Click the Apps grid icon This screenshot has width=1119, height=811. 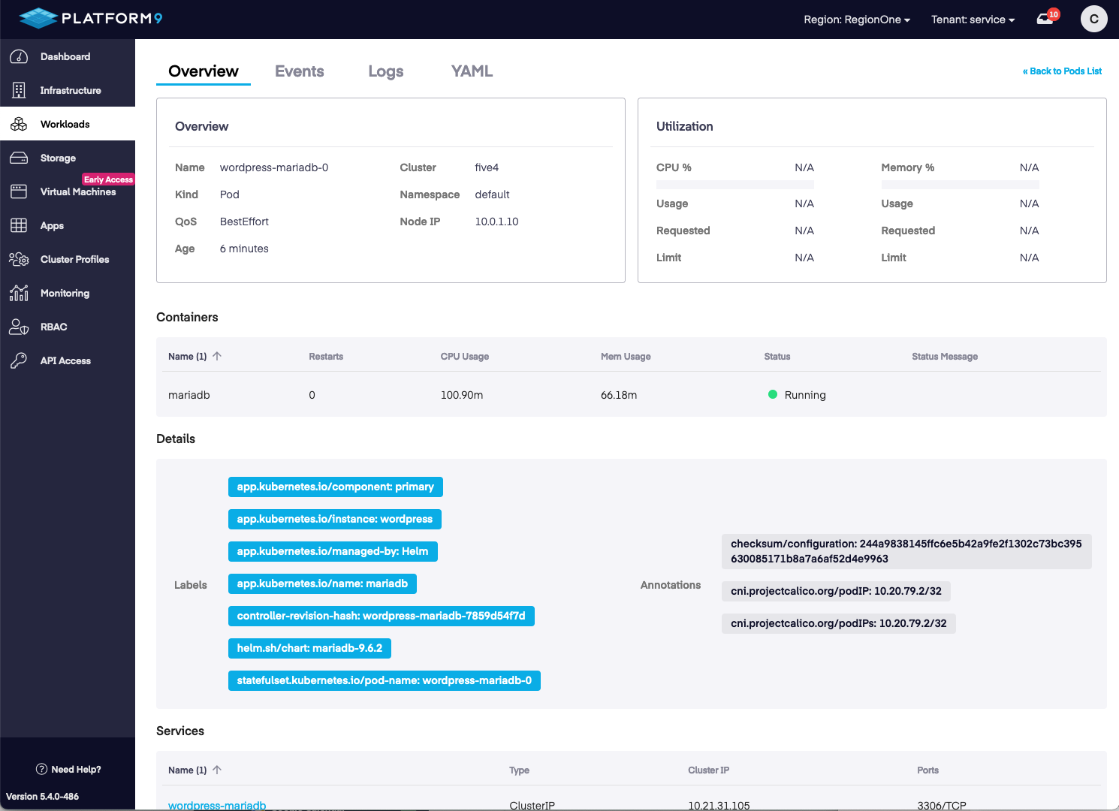(x=19, y=225)
